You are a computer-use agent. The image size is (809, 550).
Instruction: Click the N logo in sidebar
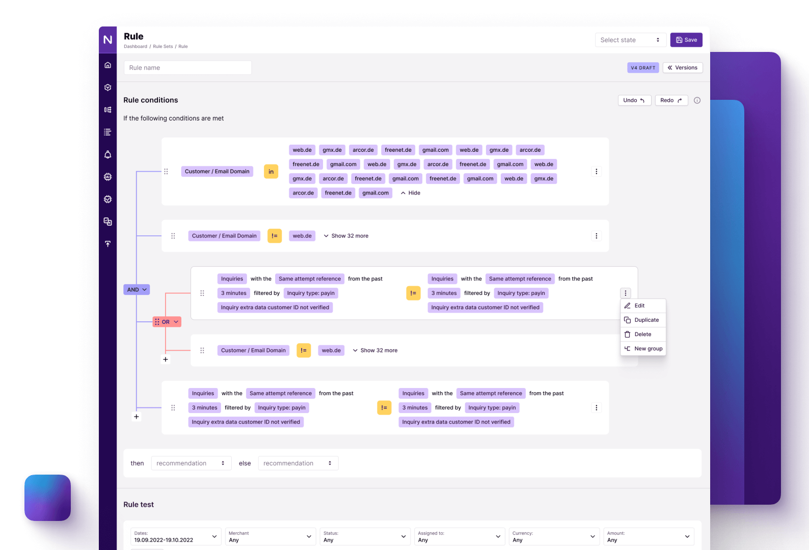point(107,40)
